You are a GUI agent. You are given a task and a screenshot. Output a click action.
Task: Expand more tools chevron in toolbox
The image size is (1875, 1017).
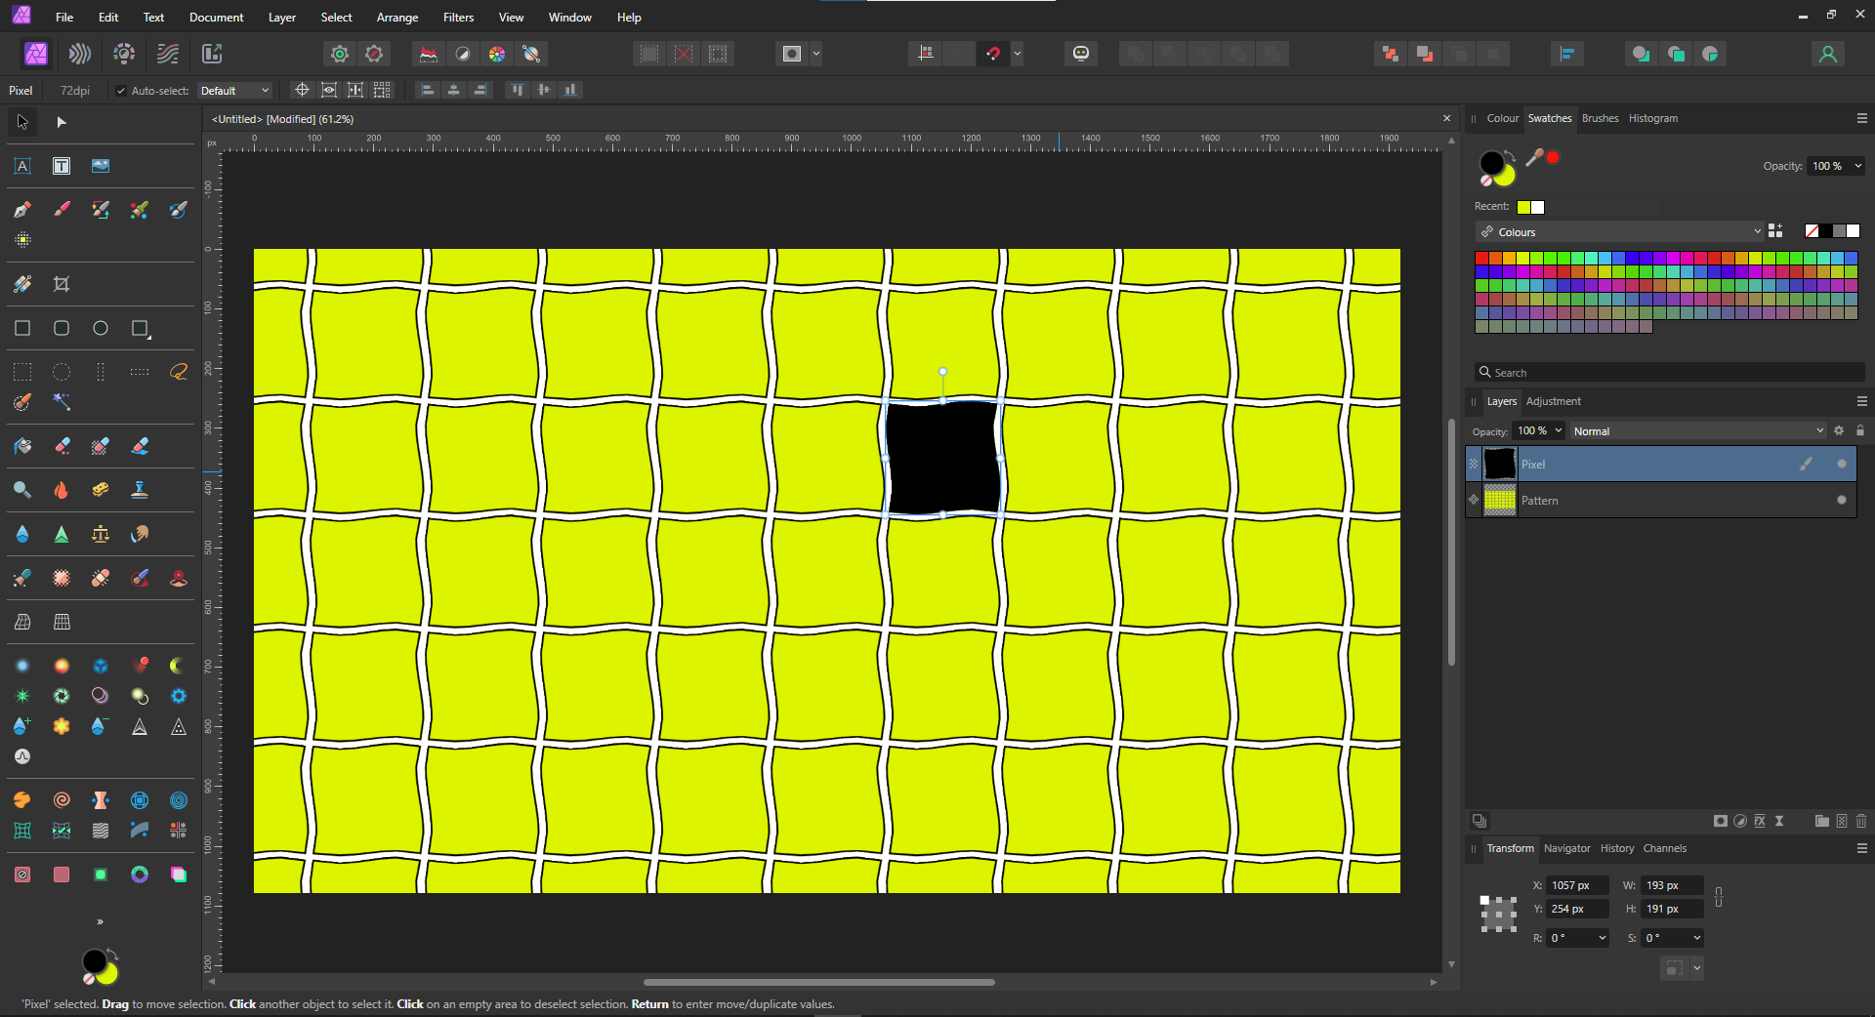point(100,921)
